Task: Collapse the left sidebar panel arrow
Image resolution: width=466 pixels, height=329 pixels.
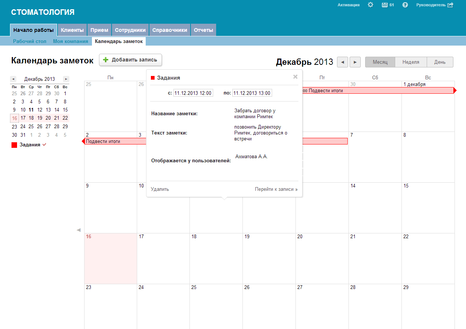Action: pos(79,230)
